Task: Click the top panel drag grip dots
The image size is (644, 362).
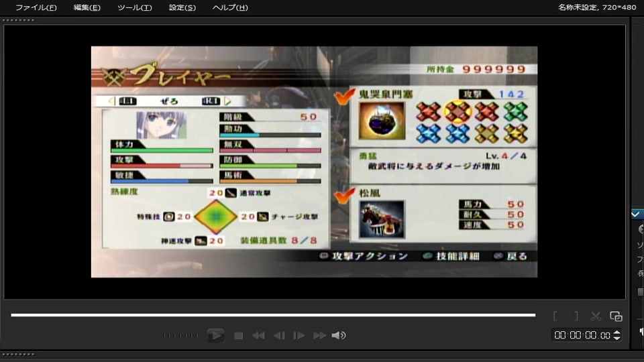Action: click(x=19, y=20)
